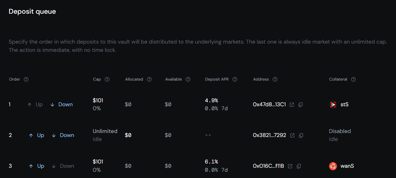The height and width of the screenshot is (178, 396).
Task: Click the Available column help icon
Action: (188, 79)
